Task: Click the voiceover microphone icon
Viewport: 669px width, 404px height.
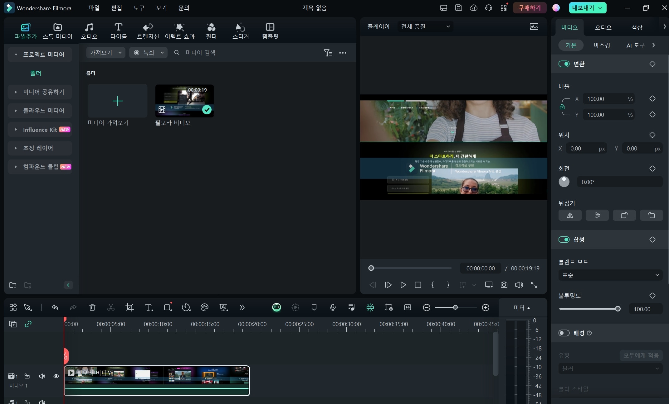Action: click(333, 307)
